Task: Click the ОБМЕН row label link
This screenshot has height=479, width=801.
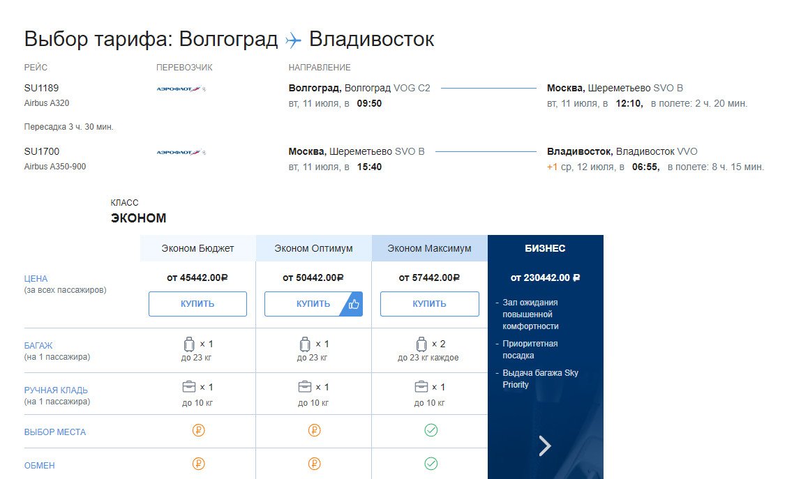Action: [x=40, y=465]
